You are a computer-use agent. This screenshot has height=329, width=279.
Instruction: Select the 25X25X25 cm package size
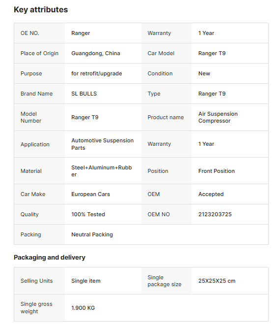(x=217, y=281)
